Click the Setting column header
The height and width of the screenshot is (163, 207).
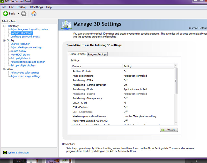[148, 66]
